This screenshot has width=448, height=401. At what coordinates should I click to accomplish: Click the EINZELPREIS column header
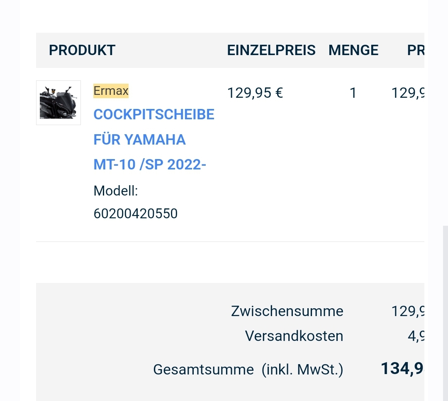click(271, 51)
